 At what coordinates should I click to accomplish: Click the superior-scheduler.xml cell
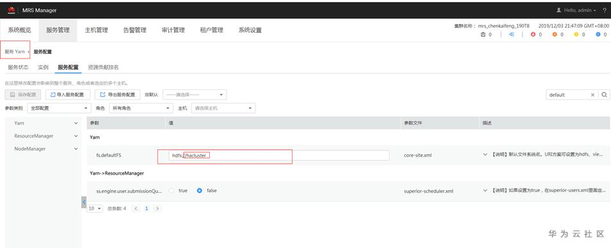(429, 191)
